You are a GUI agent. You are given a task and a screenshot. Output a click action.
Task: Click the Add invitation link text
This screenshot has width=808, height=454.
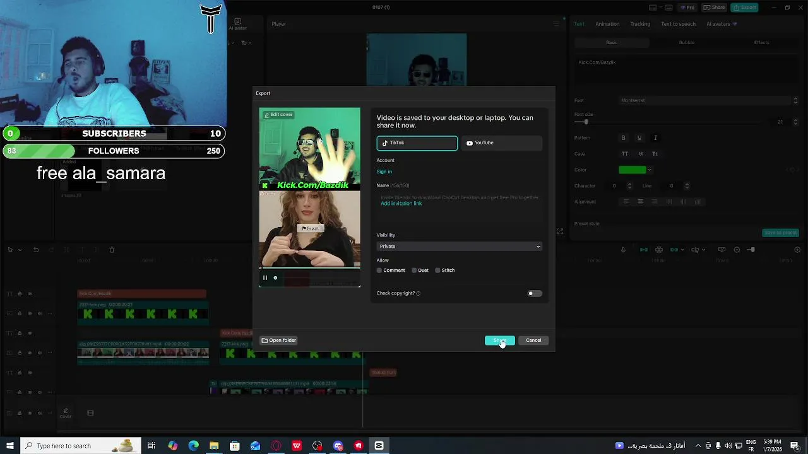click(x=401, y=204)
